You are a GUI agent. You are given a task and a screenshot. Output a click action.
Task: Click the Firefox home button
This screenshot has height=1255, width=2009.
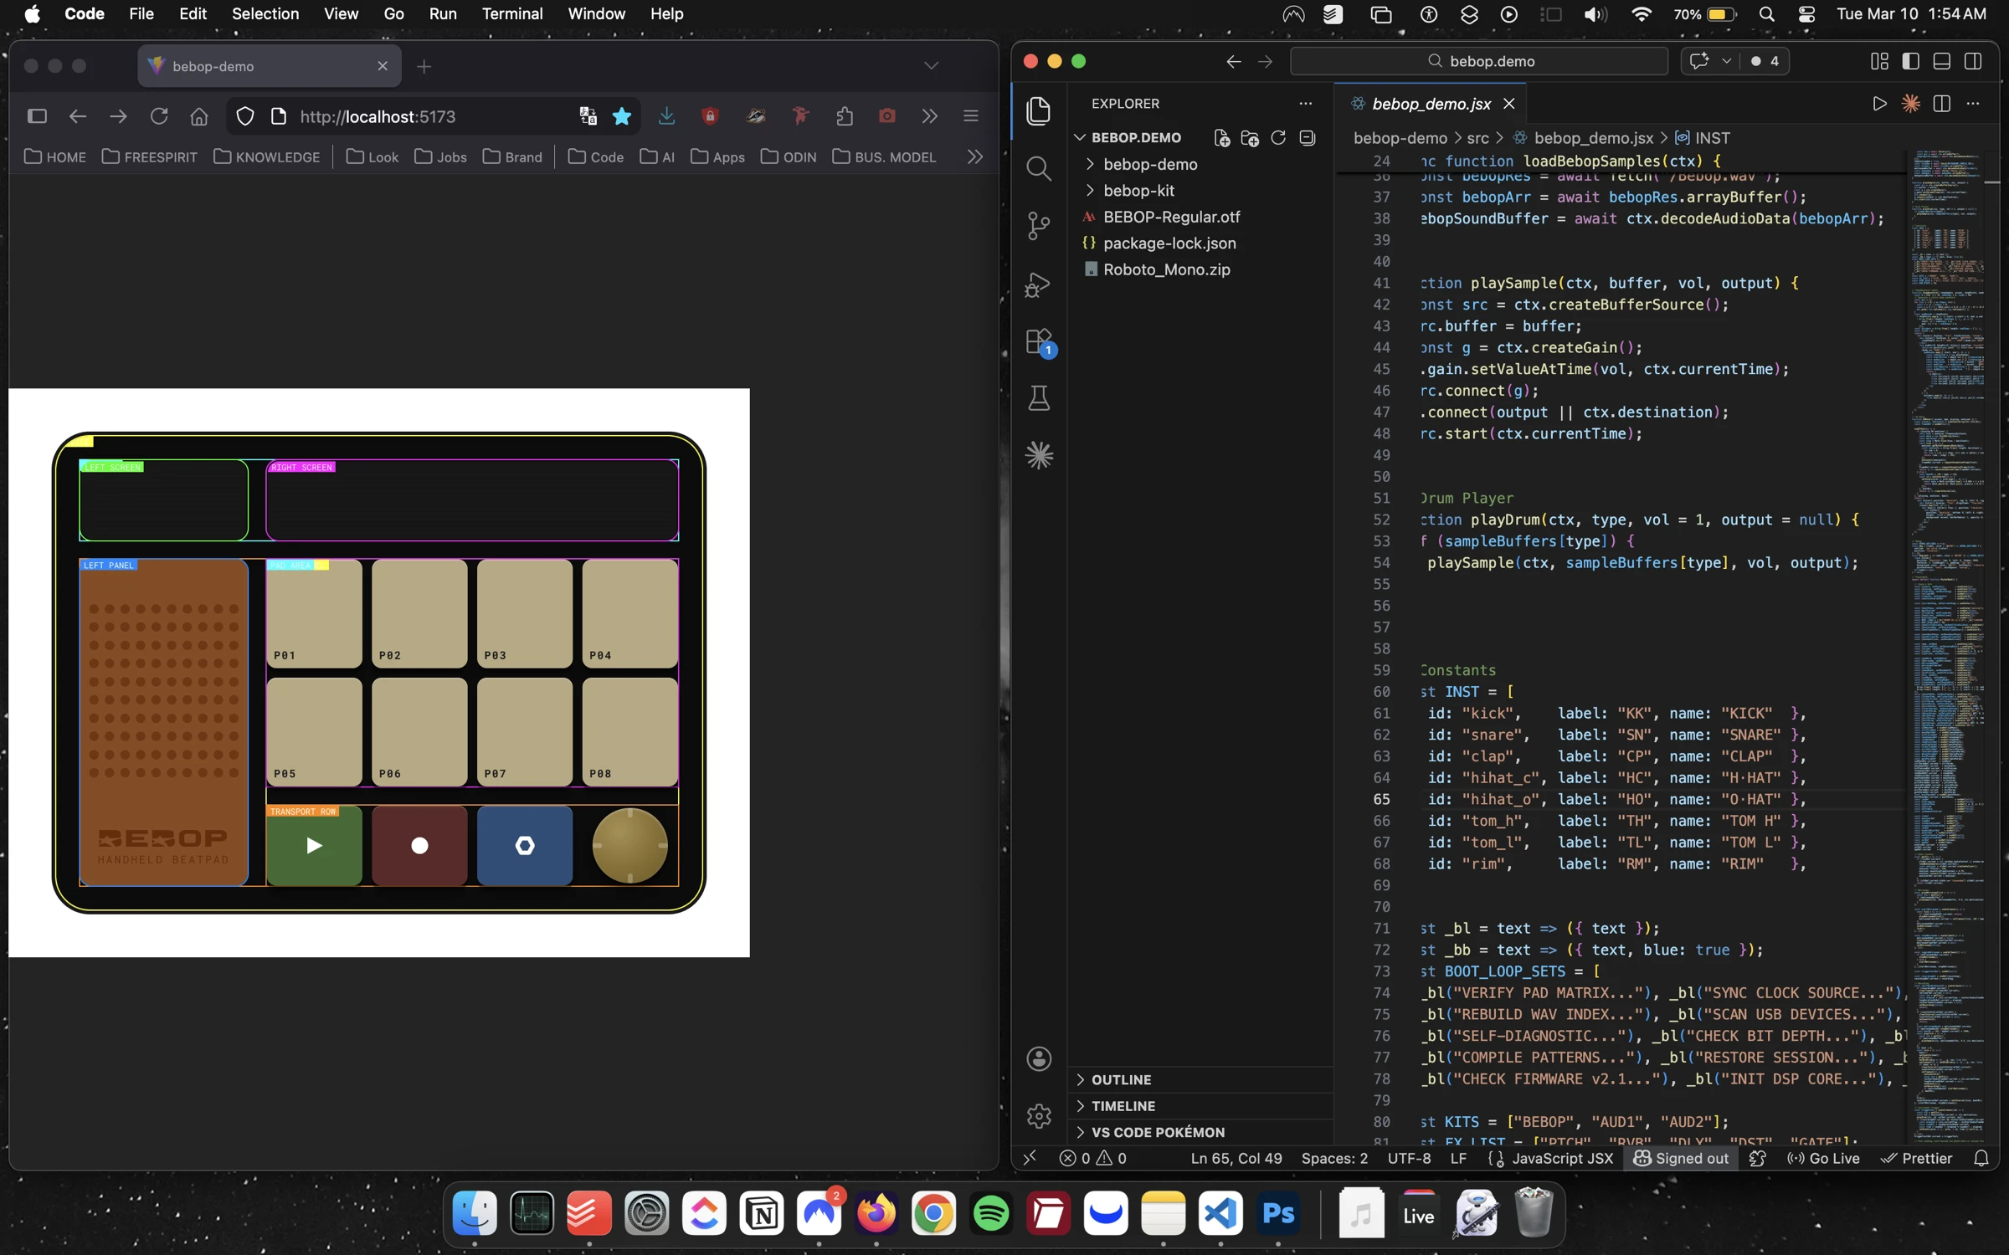[x=199, y=116]
